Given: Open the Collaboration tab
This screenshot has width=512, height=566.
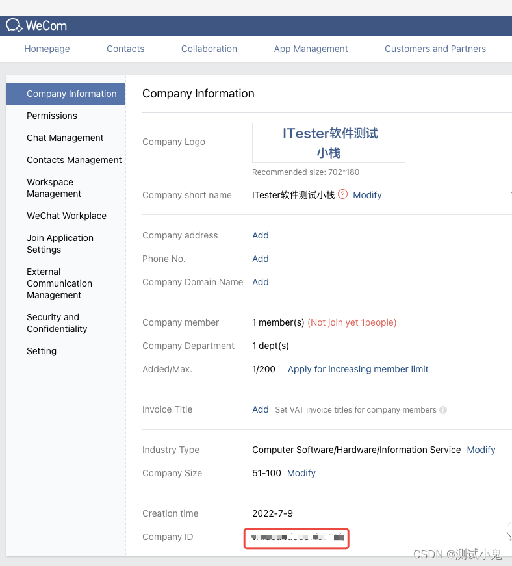Looking at the screenshot, I should tap(209, 49).
